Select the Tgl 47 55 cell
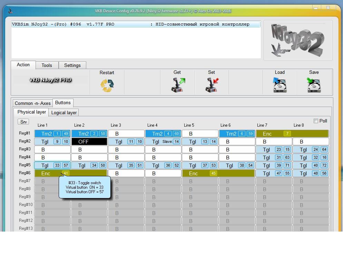 [274, 173]
